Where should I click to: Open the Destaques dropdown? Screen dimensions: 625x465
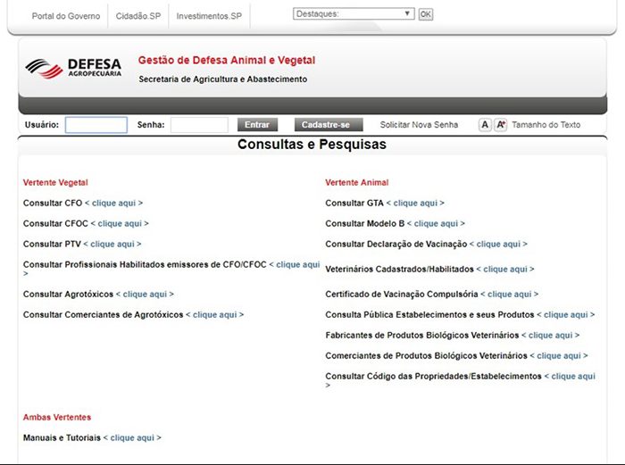coord(354,14)
